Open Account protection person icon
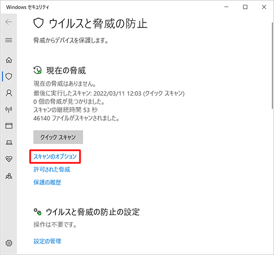274x255 pixels. point(9,93)
